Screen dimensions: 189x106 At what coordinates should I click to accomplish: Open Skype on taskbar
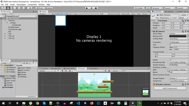point(44,103)
